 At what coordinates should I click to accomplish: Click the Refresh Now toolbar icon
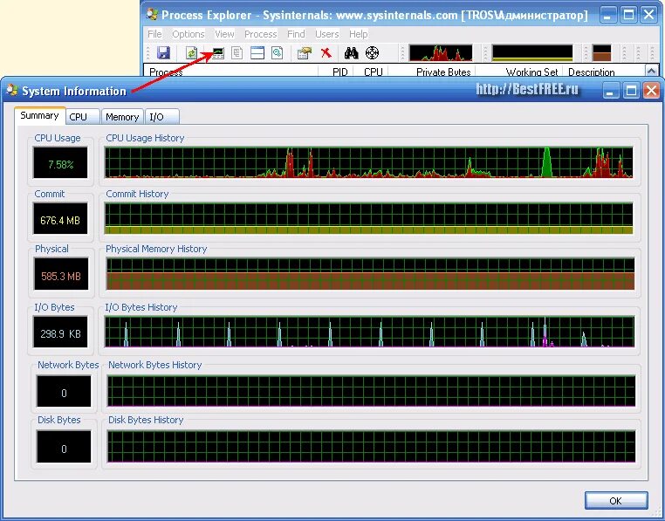click(192, 53)
